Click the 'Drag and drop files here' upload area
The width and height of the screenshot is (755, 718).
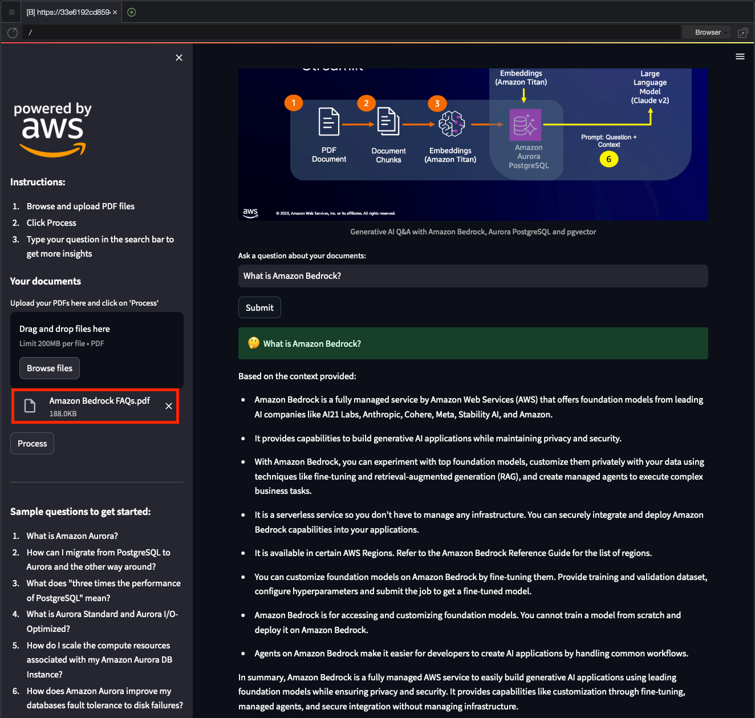97,350
